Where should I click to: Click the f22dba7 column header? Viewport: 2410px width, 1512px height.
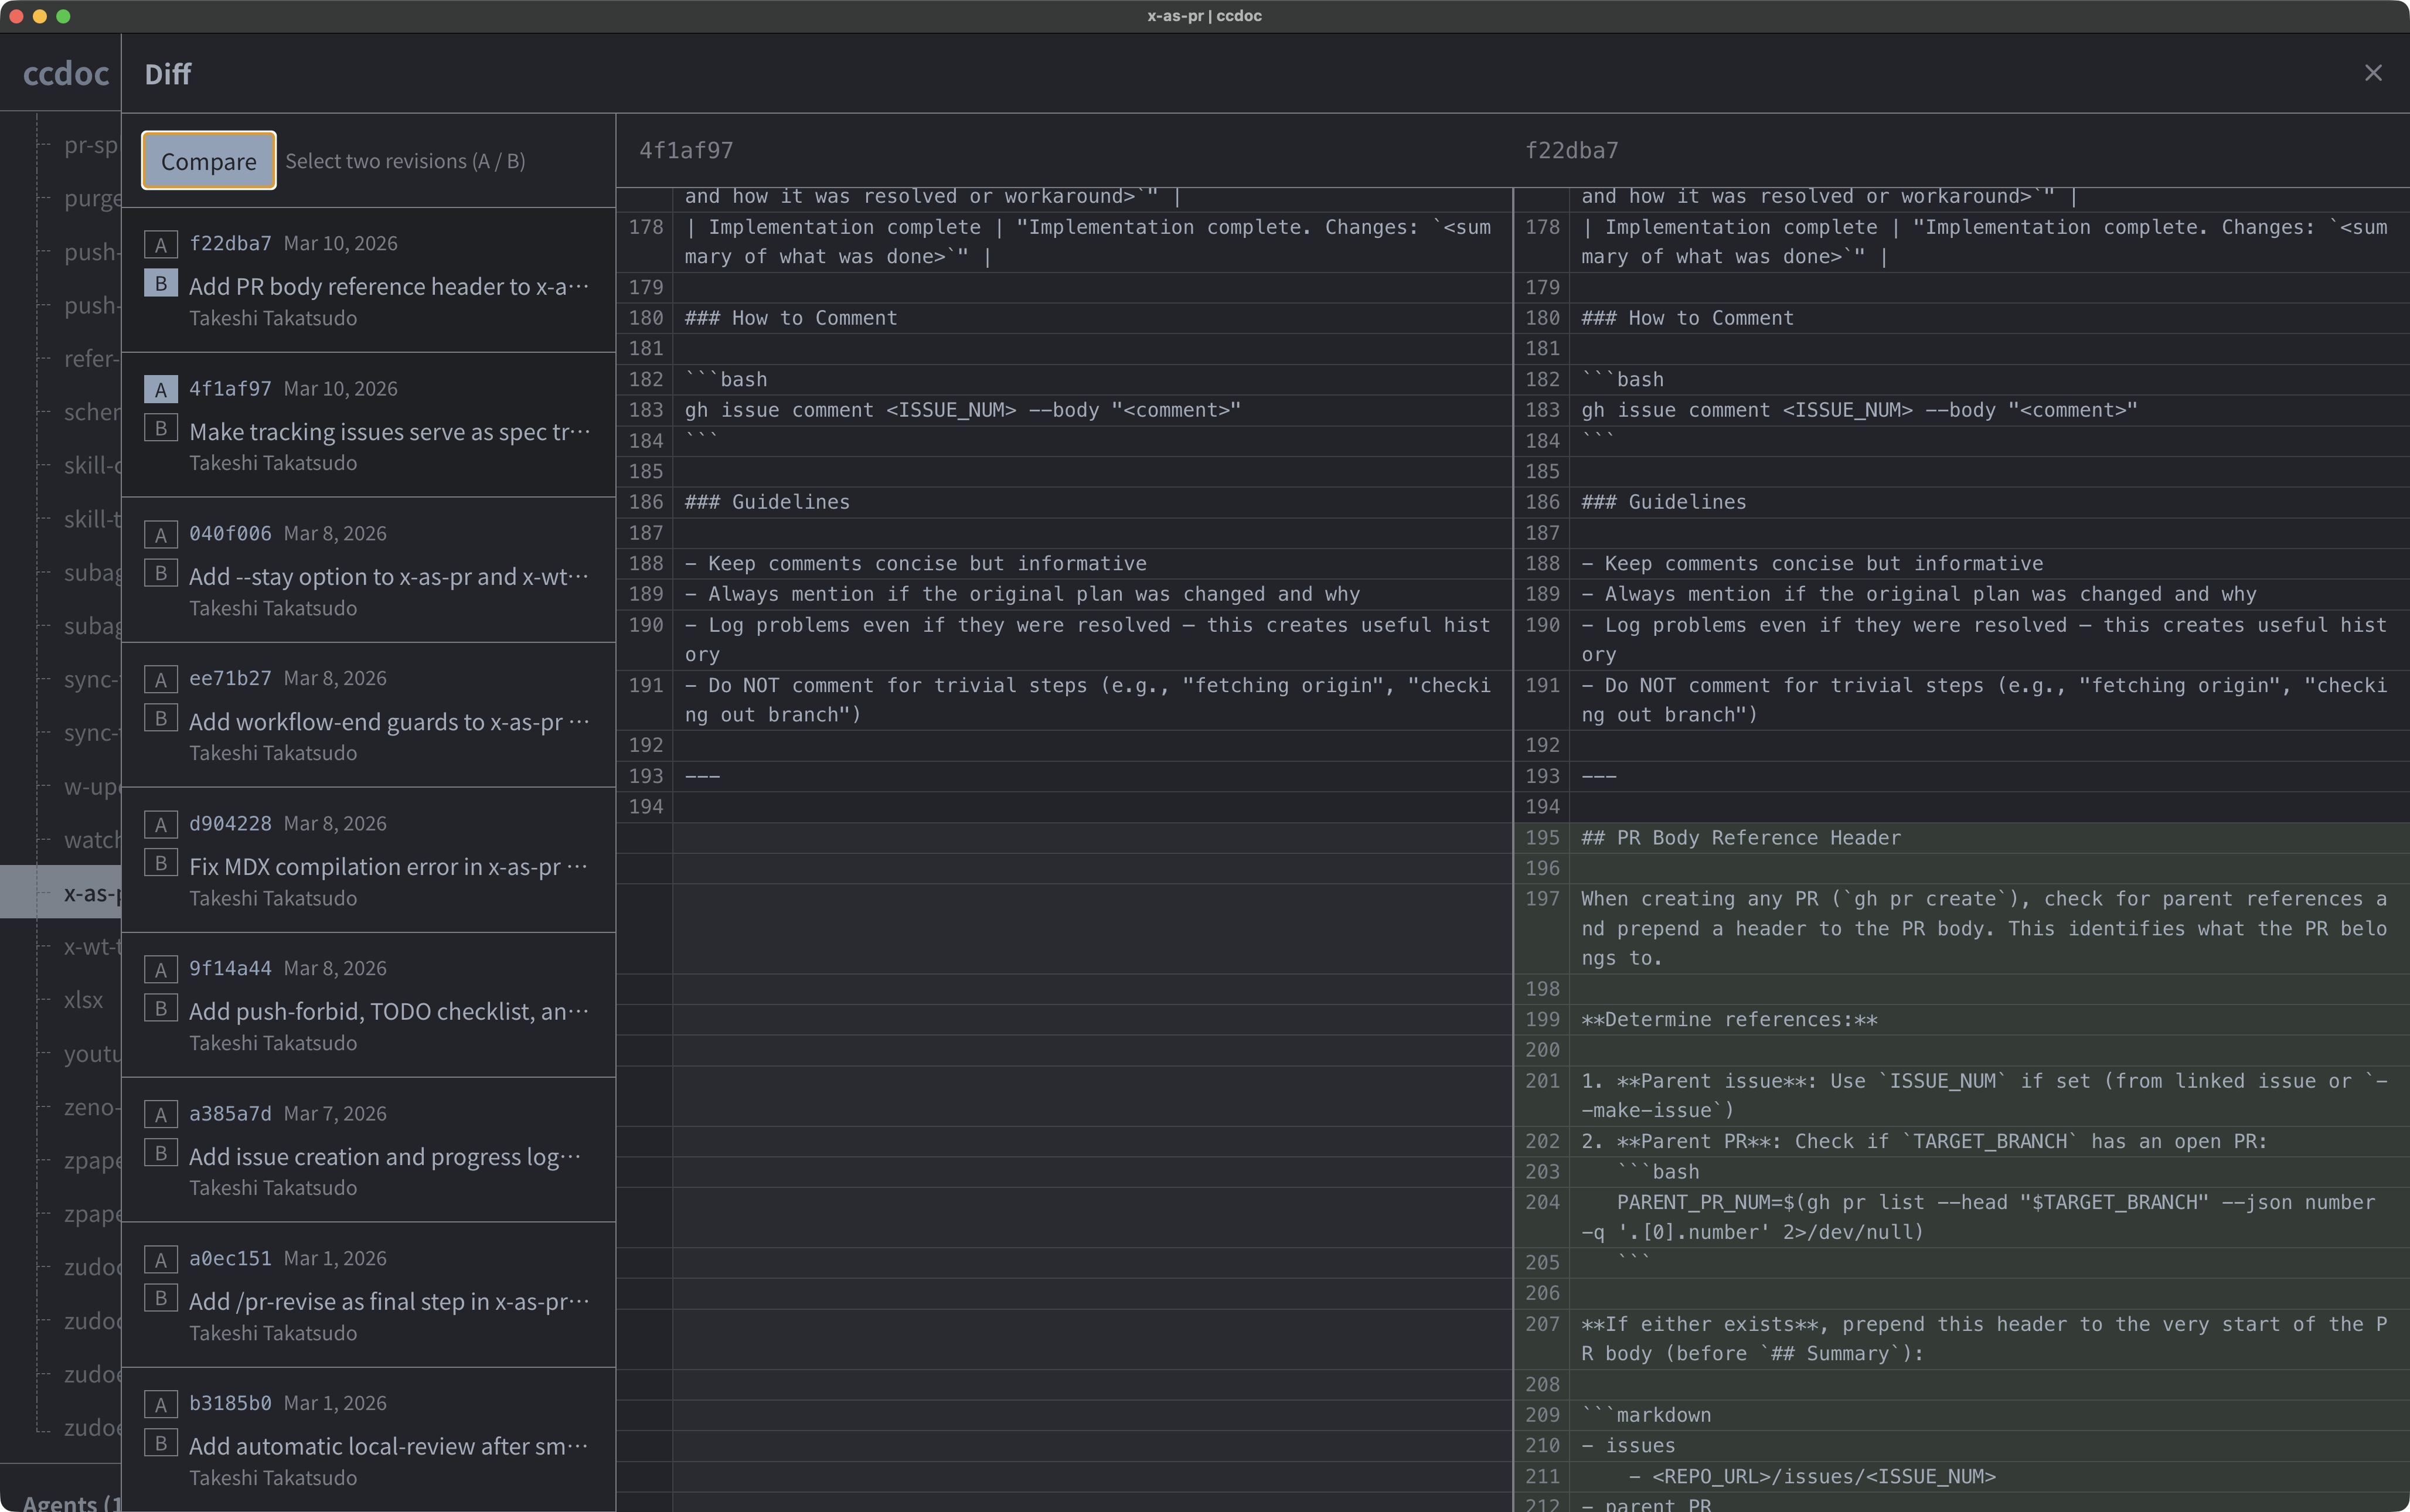[1572, 150]
